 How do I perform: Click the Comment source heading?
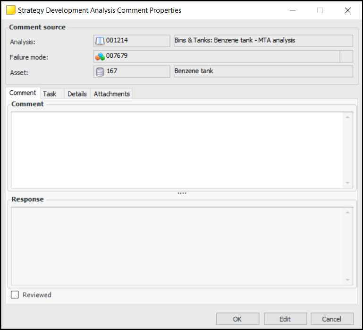coord(37,27)
